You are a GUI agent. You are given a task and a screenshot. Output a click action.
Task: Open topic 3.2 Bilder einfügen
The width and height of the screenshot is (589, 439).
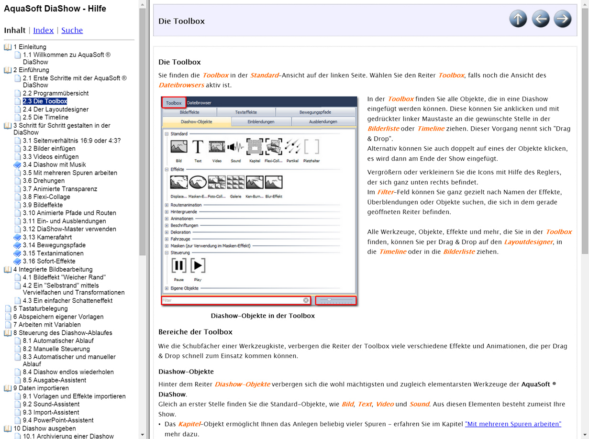[x=49, y=149]
